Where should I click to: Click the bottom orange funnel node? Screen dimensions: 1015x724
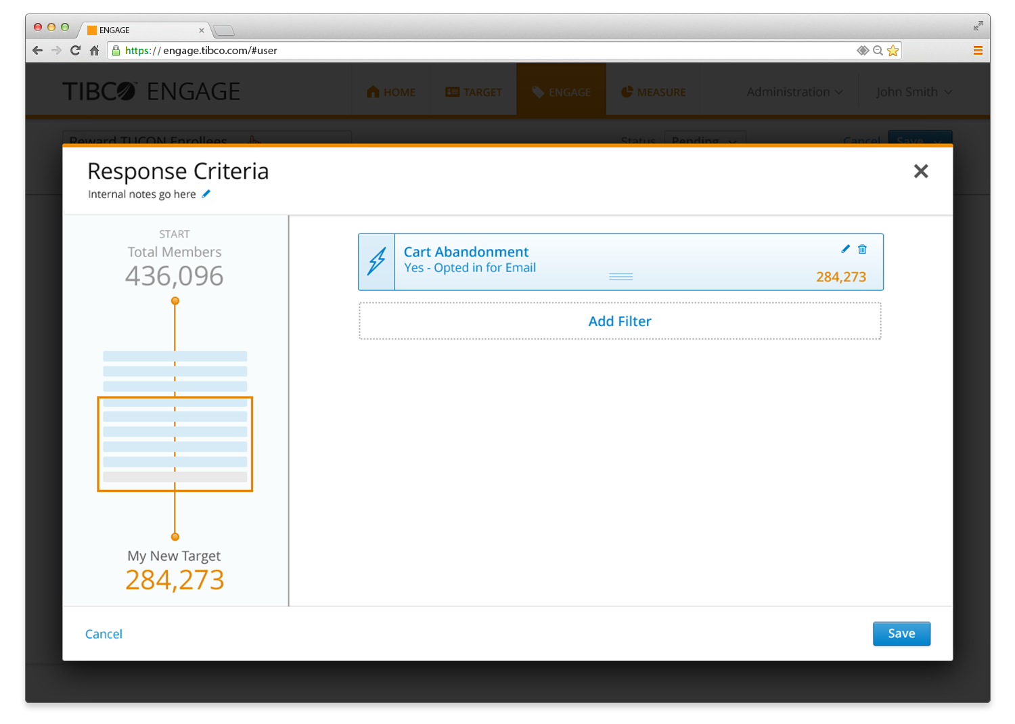175,537
